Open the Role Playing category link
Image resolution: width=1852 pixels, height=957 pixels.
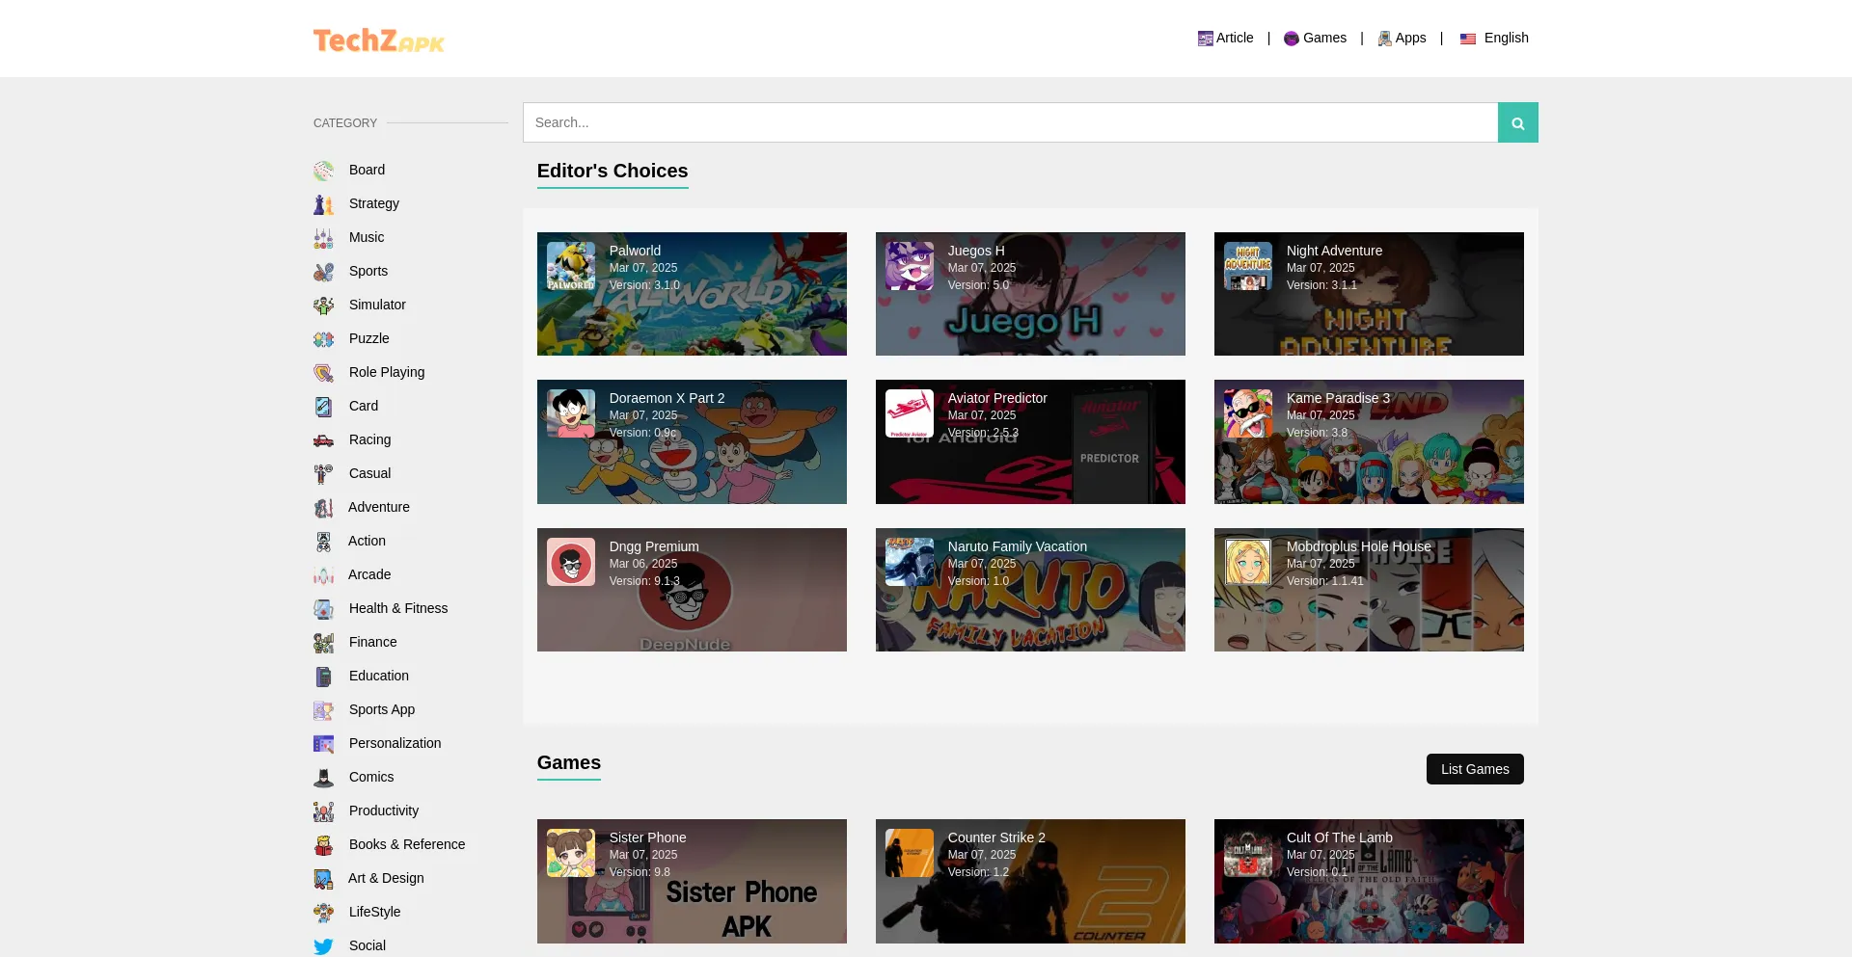(386, 372)
